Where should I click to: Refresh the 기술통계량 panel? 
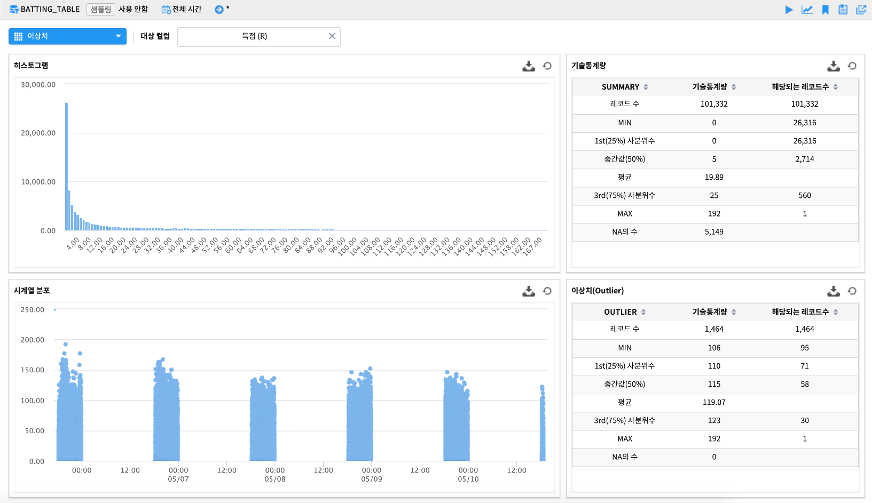(x=852, y=66)
